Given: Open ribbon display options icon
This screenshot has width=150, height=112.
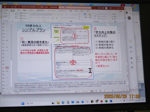Looking at the screenshot, I should point(110,8).
